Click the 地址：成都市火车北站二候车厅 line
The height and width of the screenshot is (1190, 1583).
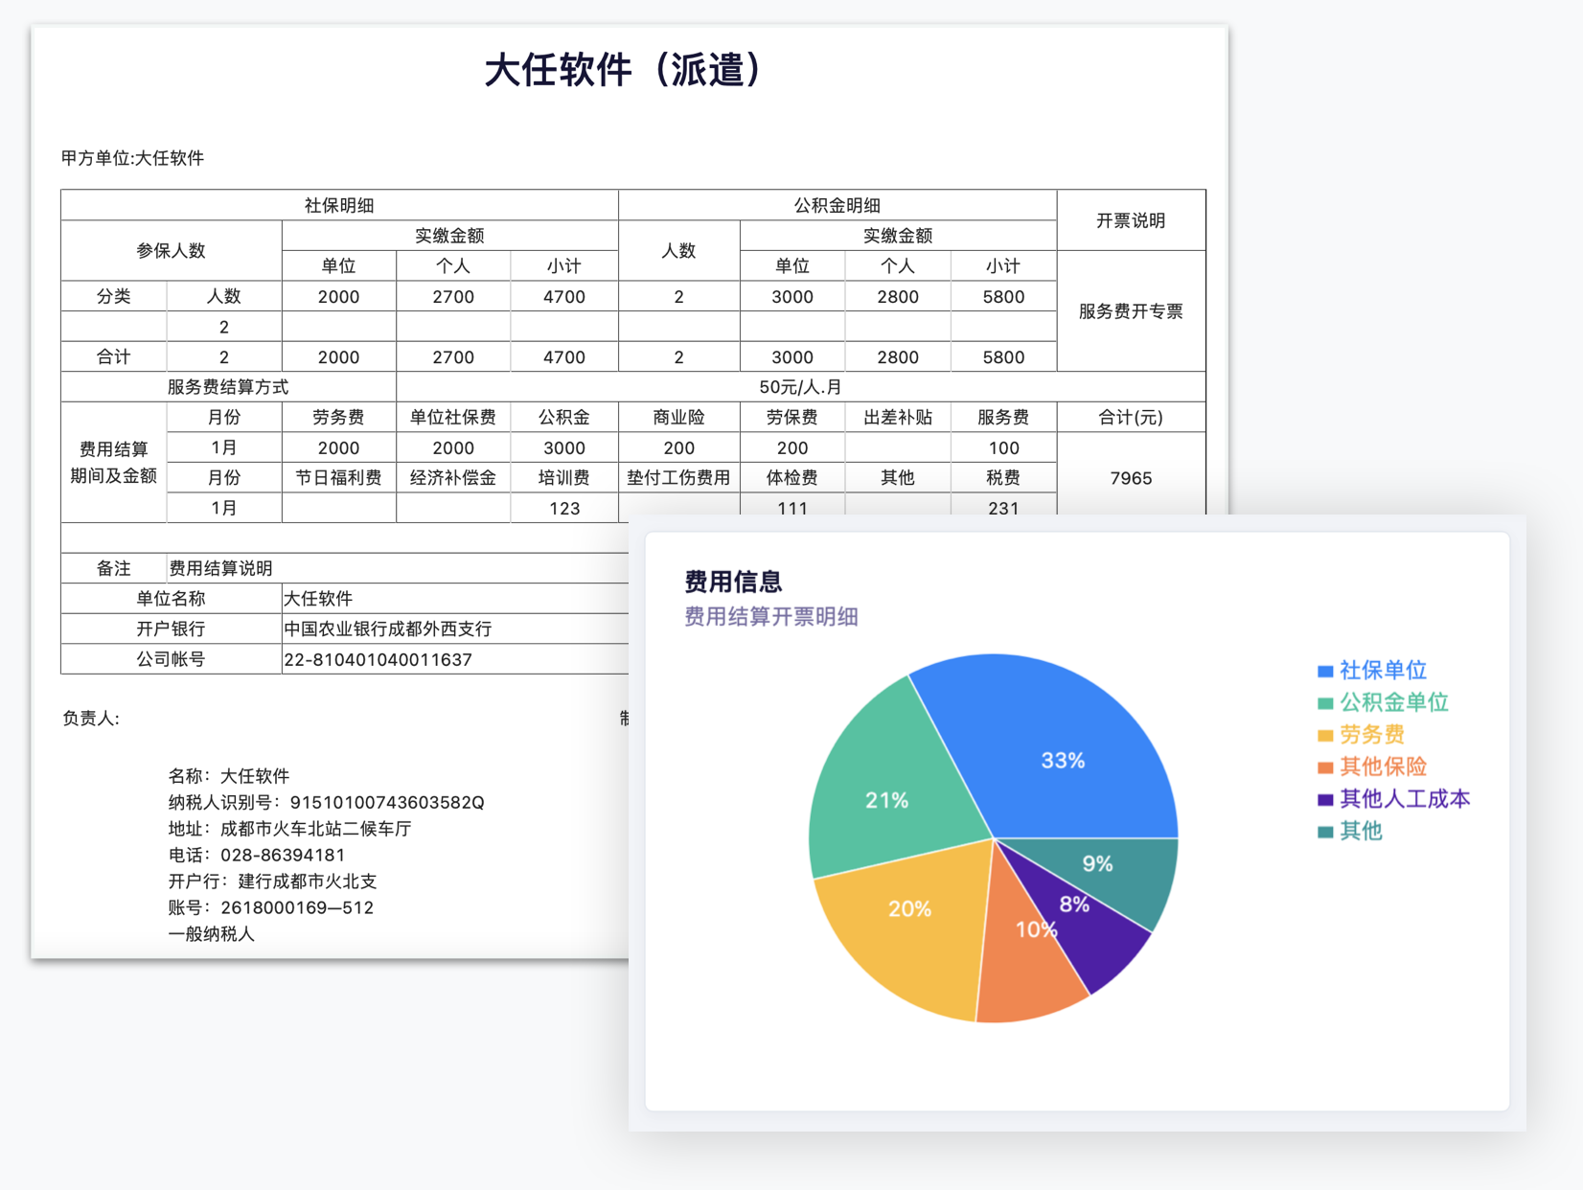click(289, 829)
